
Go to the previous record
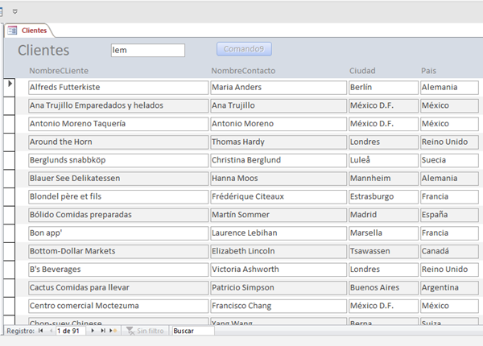click(x=52, y=331)
